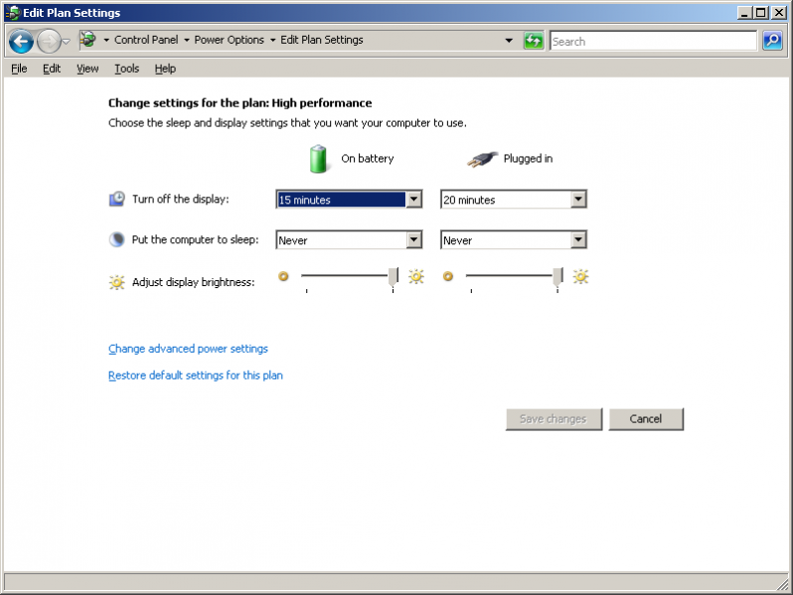
Task: Click the Cancel button
Action: coord(646,419)
